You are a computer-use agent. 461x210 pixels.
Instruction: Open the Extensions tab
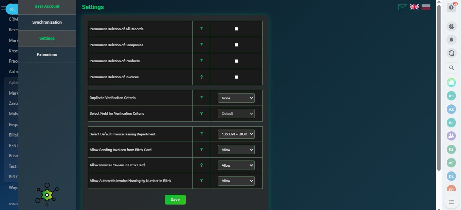(x=47, y=55)
